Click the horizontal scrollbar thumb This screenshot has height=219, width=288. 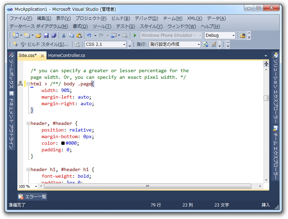pos(148,186)
